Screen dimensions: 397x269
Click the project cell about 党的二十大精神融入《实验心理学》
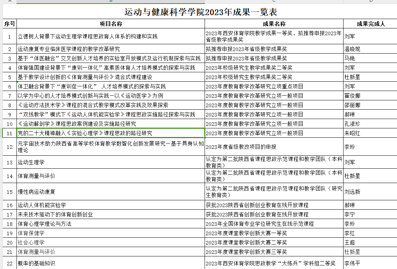[111, 133]
